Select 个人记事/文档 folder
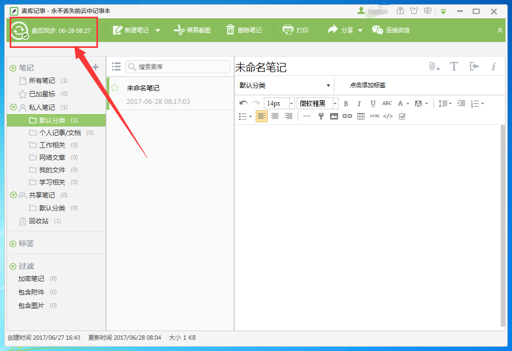Screen dimensions: 512x351 click(x=61, y=132)
